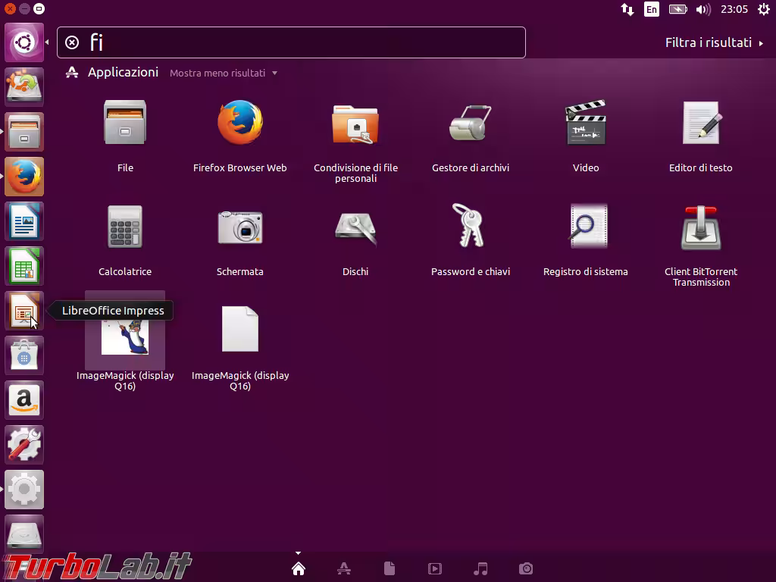Open LibreOffice Impress from the launcher
776x582 pixels.
point(24,311)
